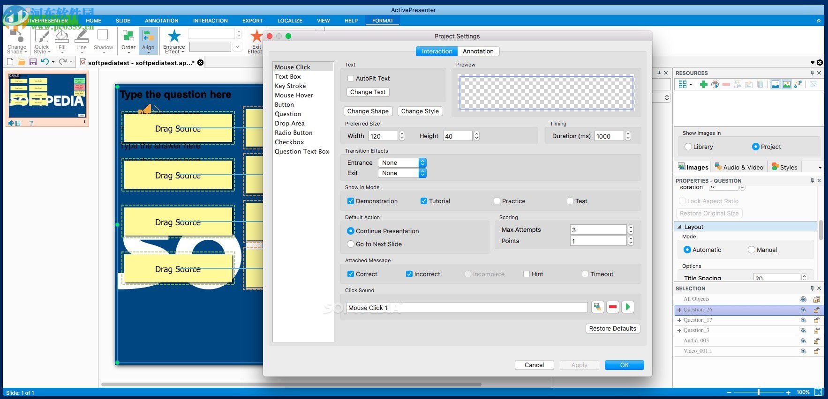Image resolution: width=828 pixels, height=399 pixels.
Task: Open project with folder icon
Action: (x=22, y=62)
